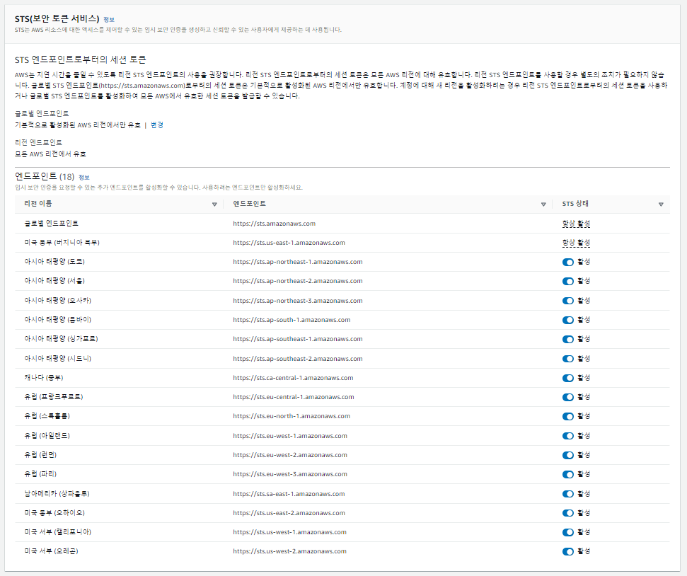Toggle STS for 남아메리카 (상파울루)
Viewport: 687px width, 576px height.
(568, 494)
